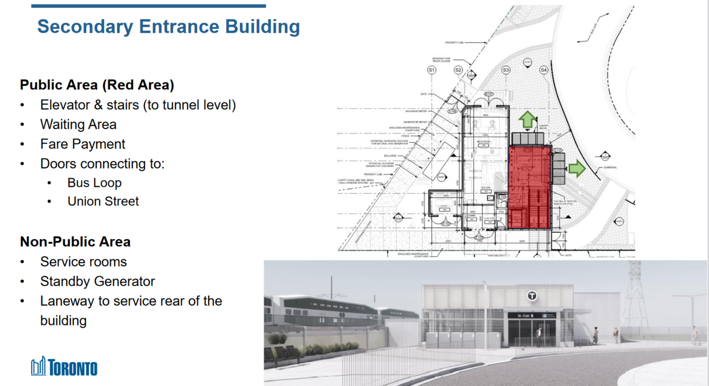Click the Bus Loop sub-bullet
The height and width of the screenshot is (386, 709).
click(94, 183)
